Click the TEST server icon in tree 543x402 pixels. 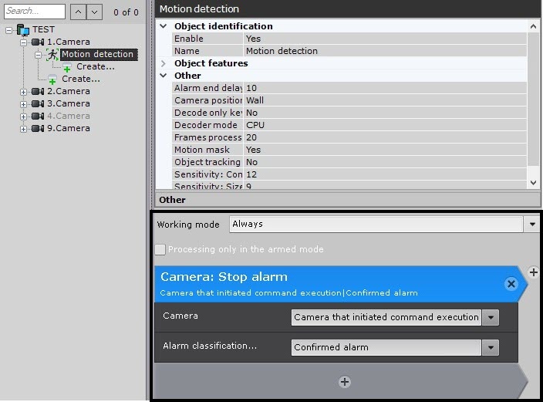pyautogui.click(x=22, y=30)
